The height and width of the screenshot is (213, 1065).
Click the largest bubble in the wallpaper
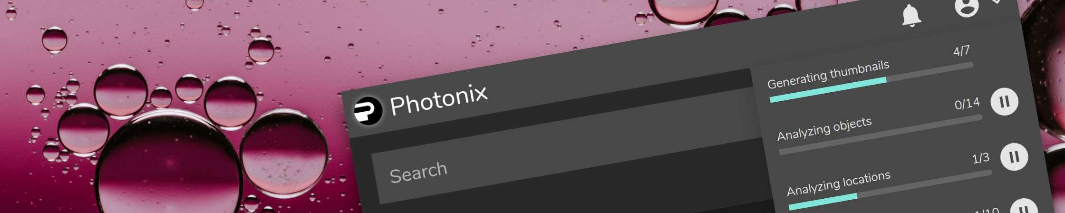point(170,166)
